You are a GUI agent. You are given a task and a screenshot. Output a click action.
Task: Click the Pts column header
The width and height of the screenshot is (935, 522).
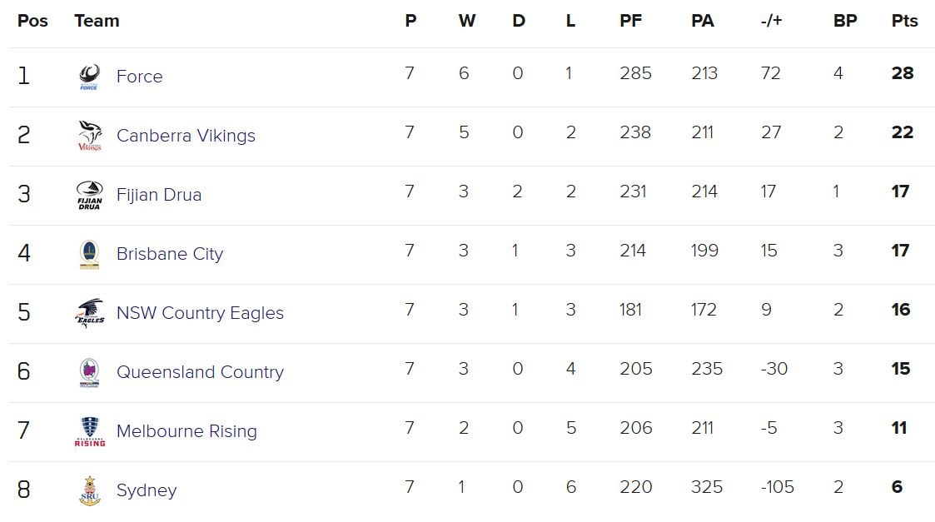click(904, 21)
